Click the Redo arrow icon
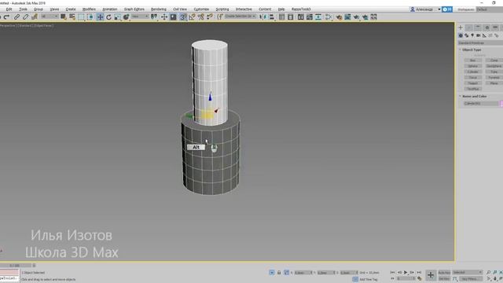 tap(6, 17)
